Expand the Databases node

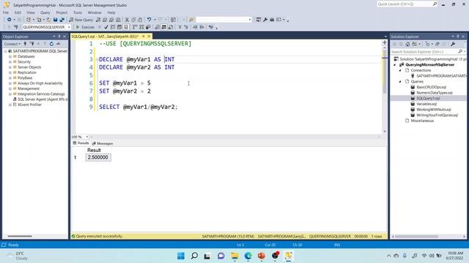pos(10,56)
